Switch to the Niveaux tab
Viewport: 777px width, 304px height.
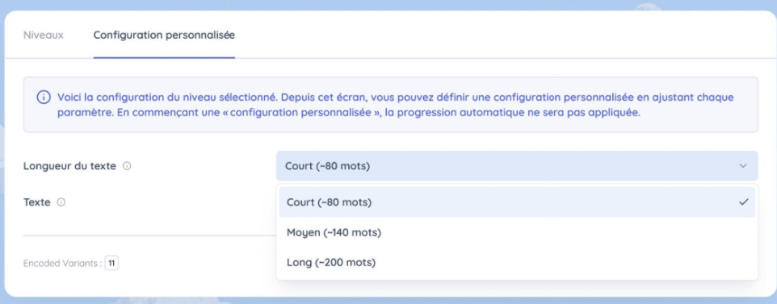pyautogui.click(x=44, y=35)
